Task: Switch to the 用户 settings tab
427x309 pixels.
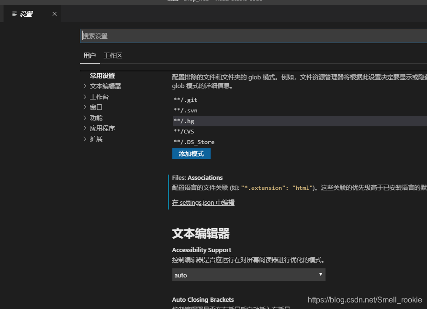Action: [90, 55]
